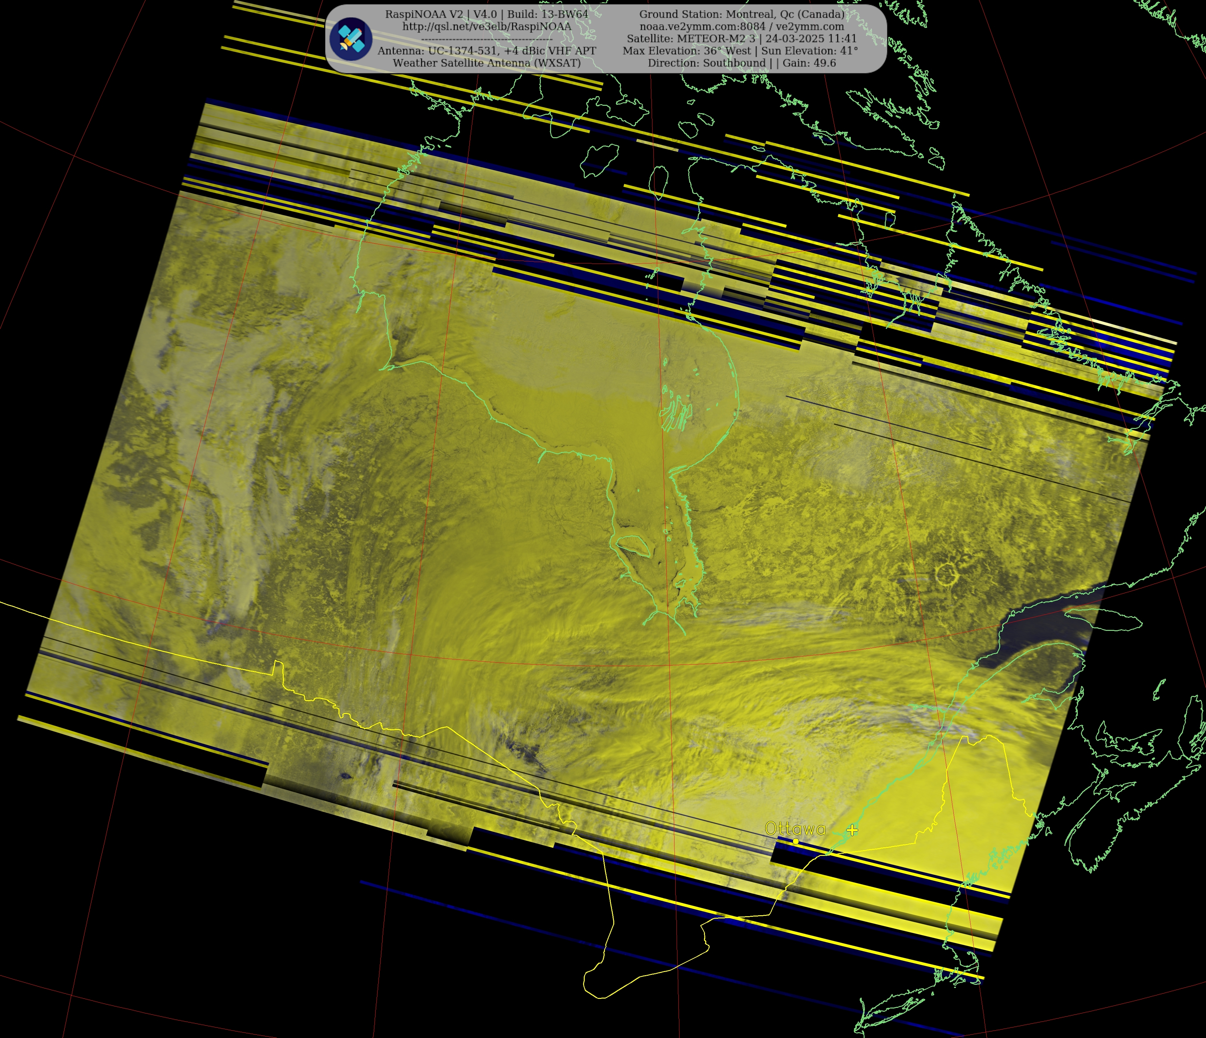Click the yellow dot marker below Ottawa
Image resolution: width=1206 pixels, height=1038 pixels.
click(796, 841)
